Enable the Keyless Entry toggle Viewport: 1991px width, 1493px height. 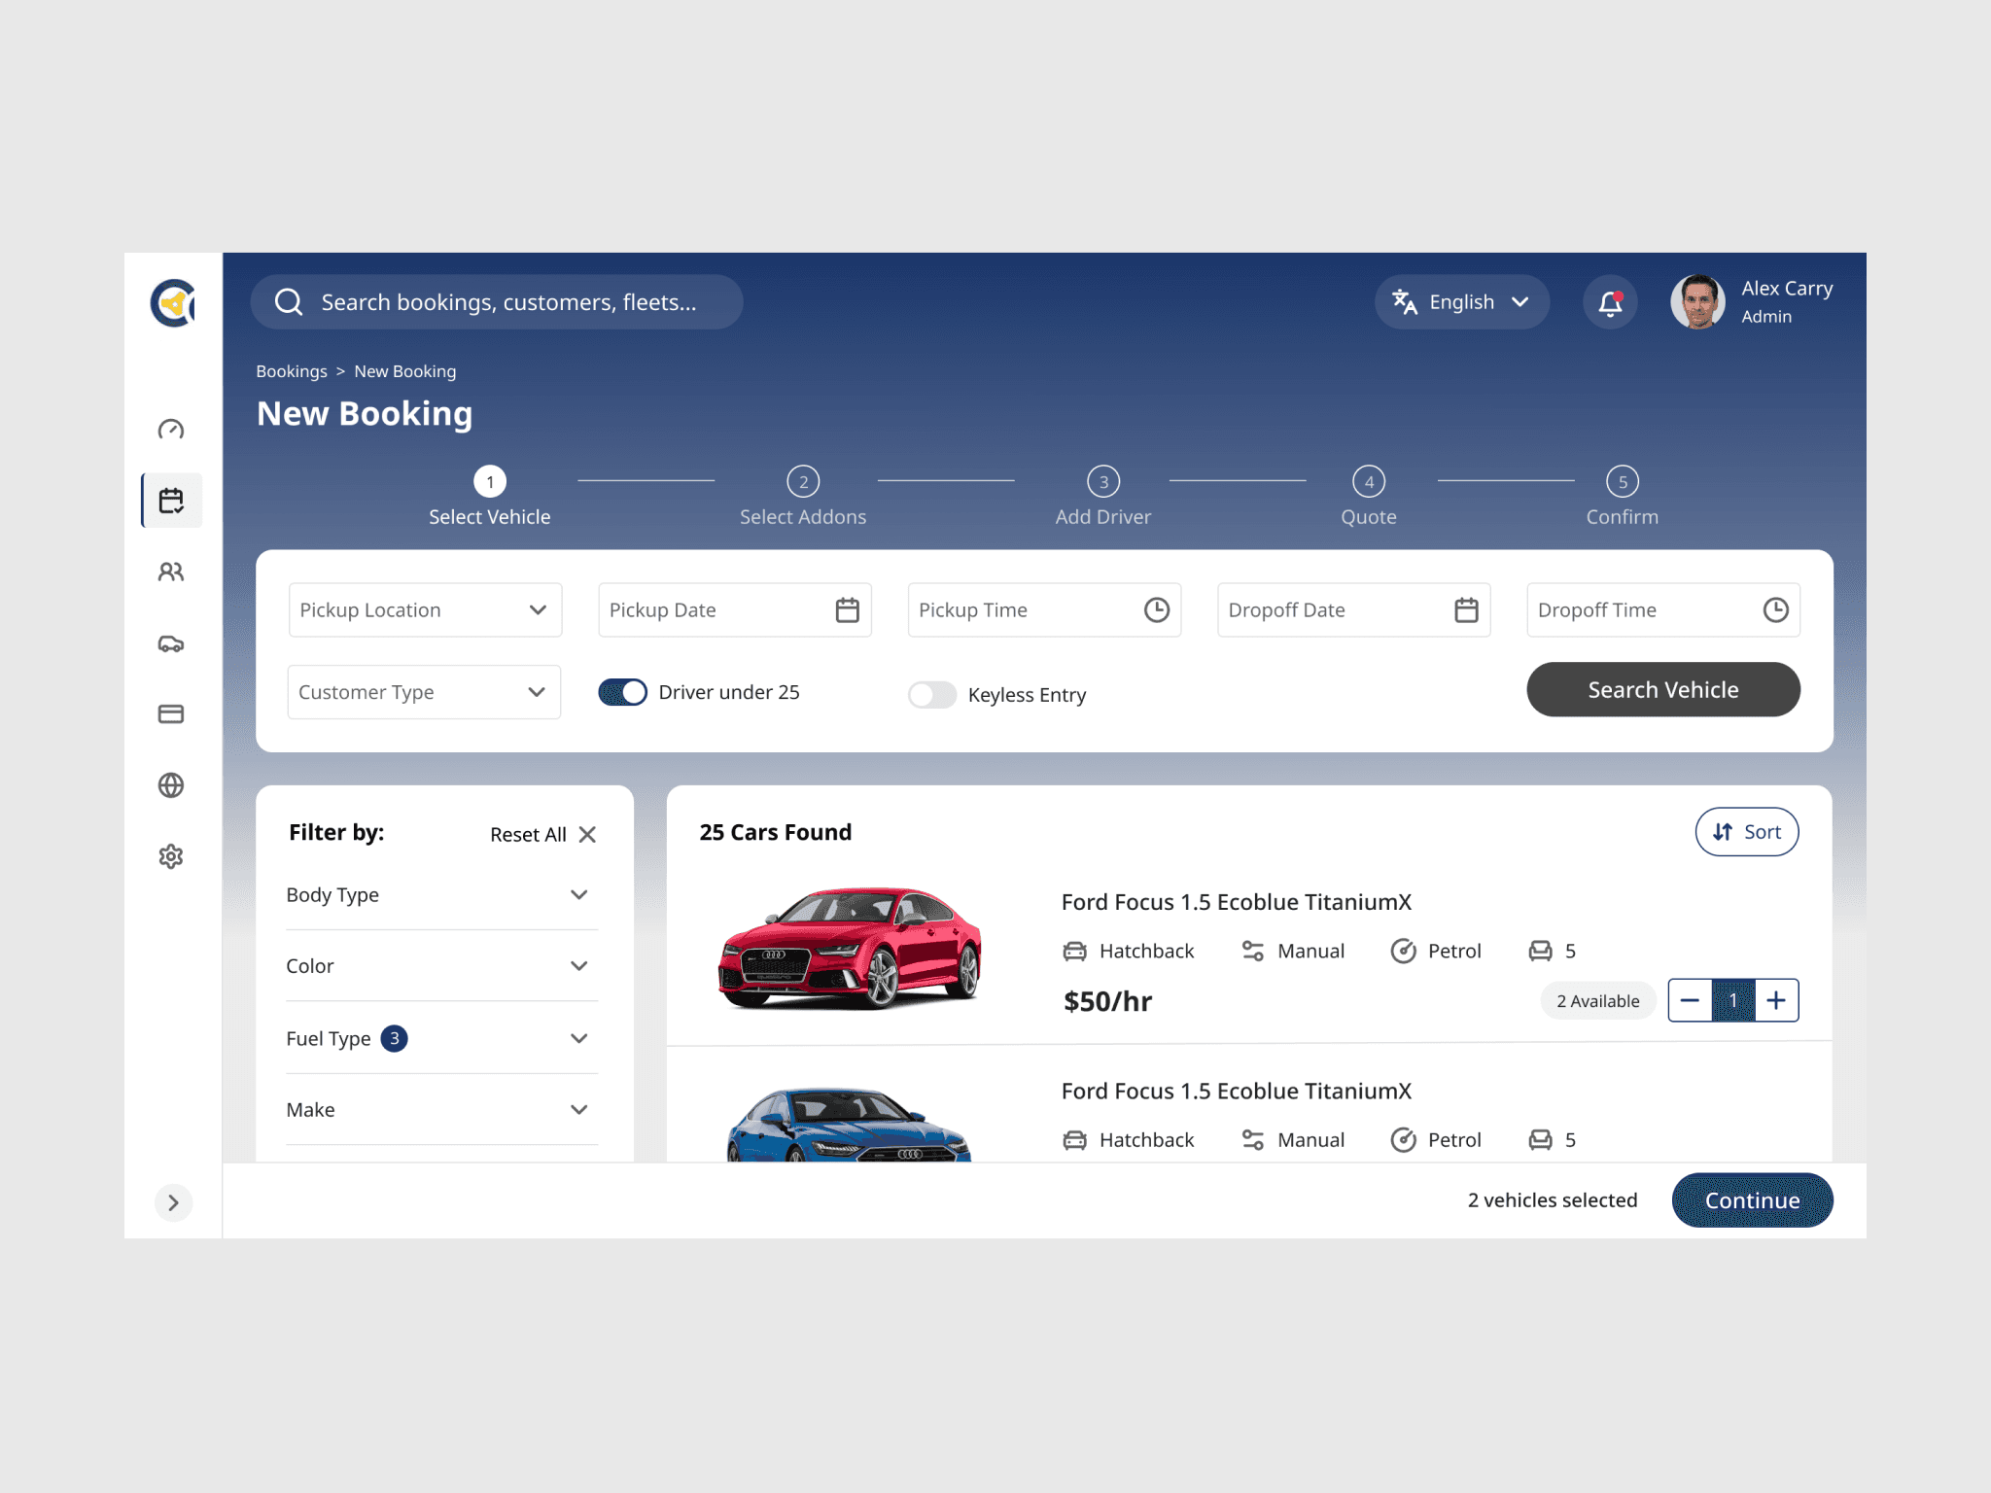tap(931, 695)
